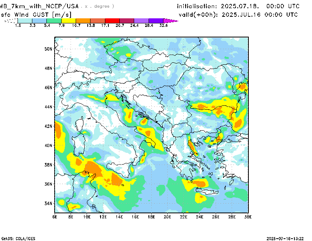
Task: Select the yellow 7.9–10.7 legend swatch
Action: tap(69, 21)
